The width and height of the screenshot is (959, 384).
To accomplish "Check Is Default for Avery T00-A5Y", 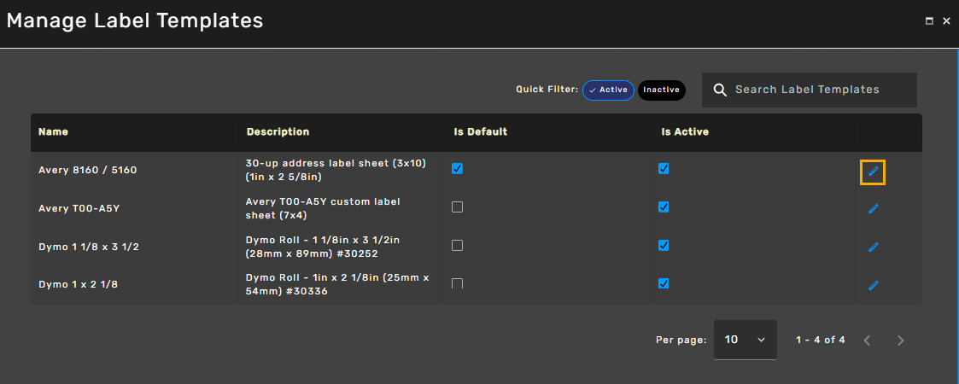I will (x=457, y=207).
